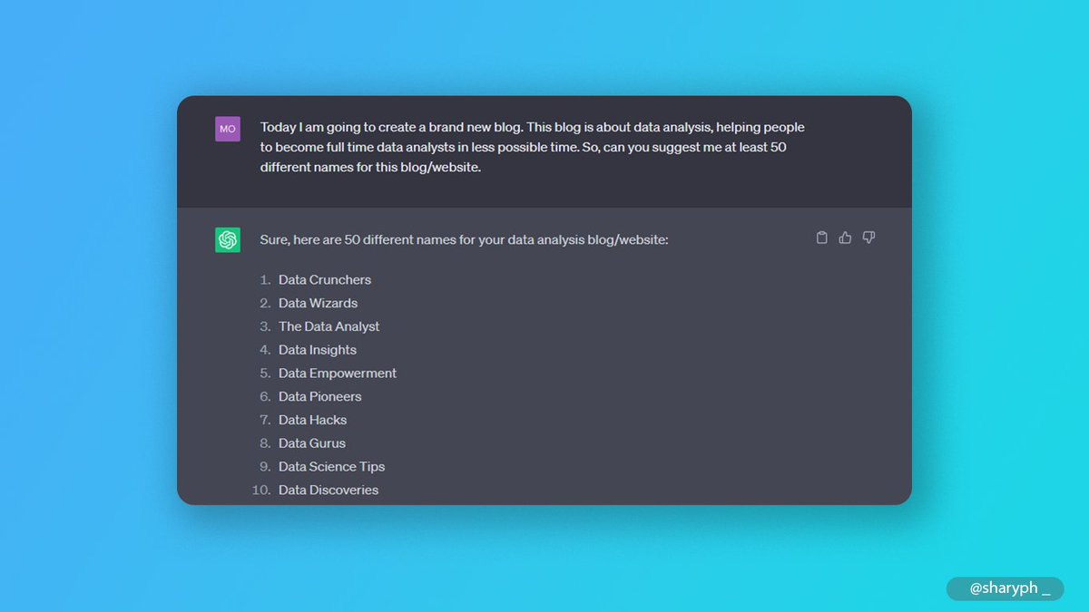Select the 'Data Empowerment' entry
Image resolution: width=1089 pixels, height=612 pixels.
[x=338, y=374]
